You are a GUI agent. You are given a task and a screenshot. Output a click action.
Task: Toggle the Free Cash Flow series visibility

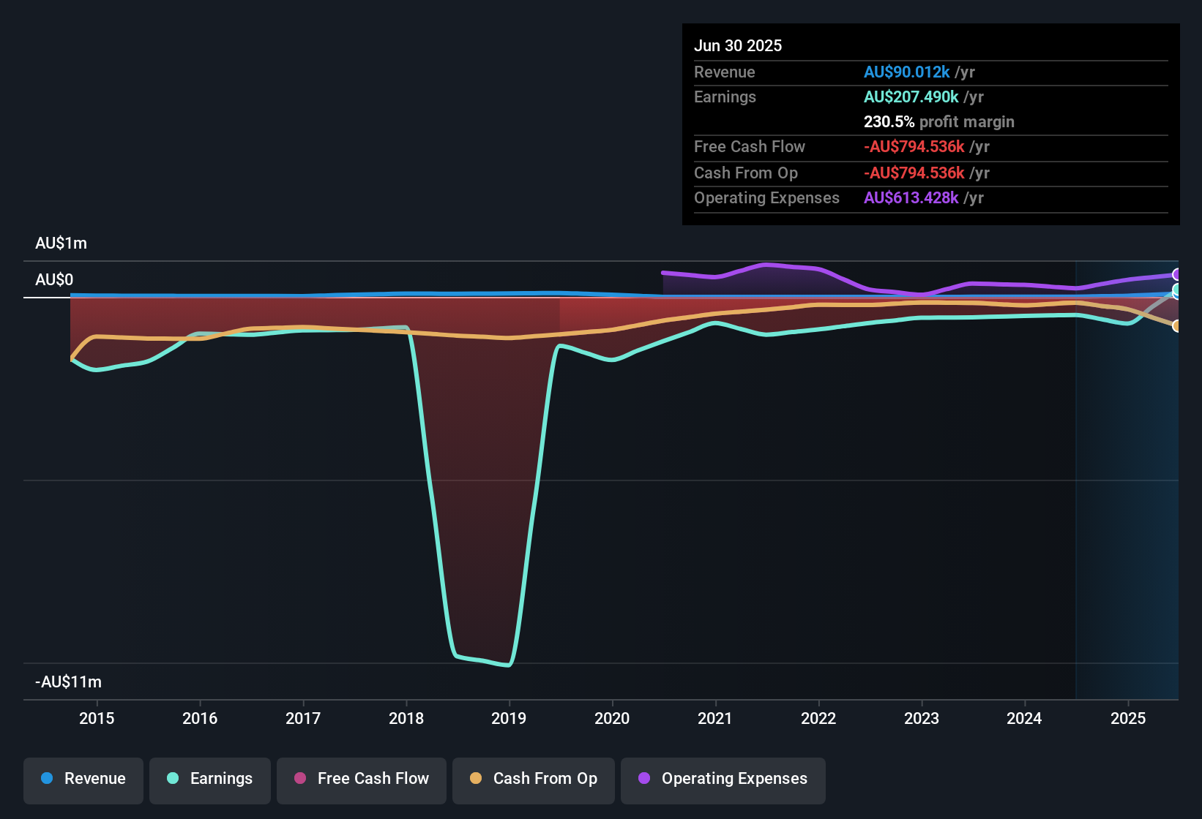[x=361, y=780]
